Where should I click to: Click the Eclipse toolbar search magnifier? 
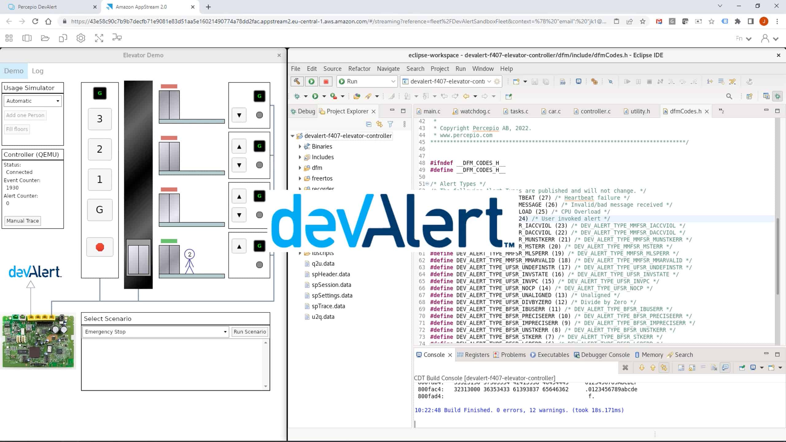729,96
